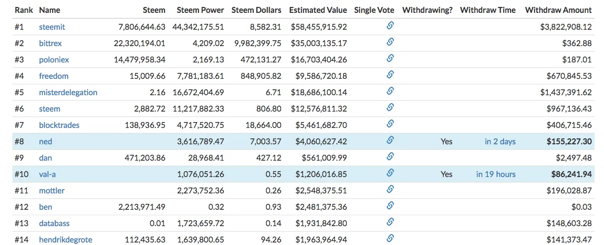Screen dimensions: 604x245
Task: Click the Steem Dollars column header
Action: [x=257, y=10]
